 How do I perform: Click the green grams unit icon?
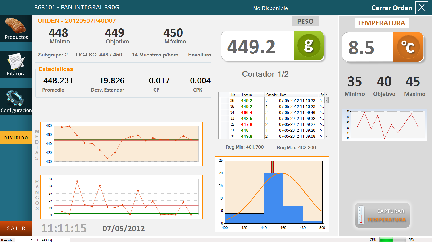click(309, 46)
